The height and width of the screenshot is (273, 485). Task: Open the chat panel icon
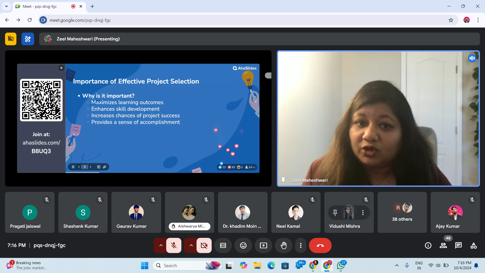point(458,245)
